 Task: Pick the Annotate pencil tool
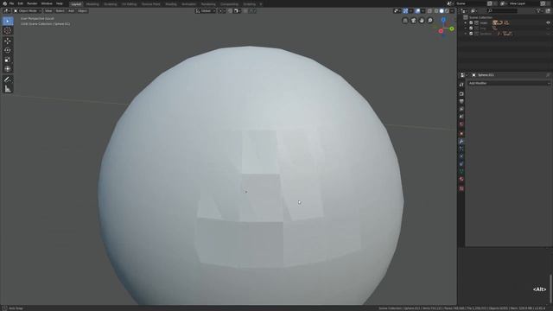click(8, 79)
